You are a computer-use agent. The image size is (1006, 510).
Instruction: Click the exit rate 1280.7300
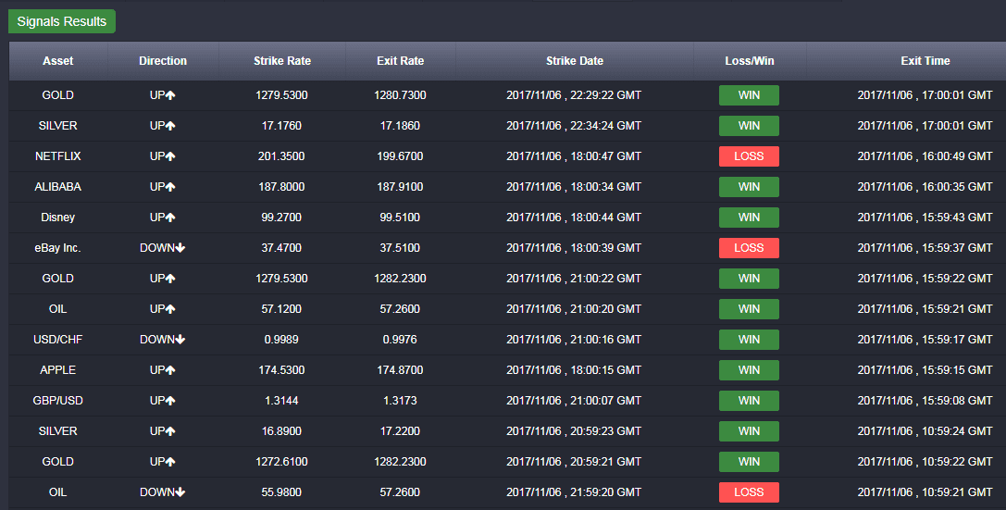coord(400,95)
